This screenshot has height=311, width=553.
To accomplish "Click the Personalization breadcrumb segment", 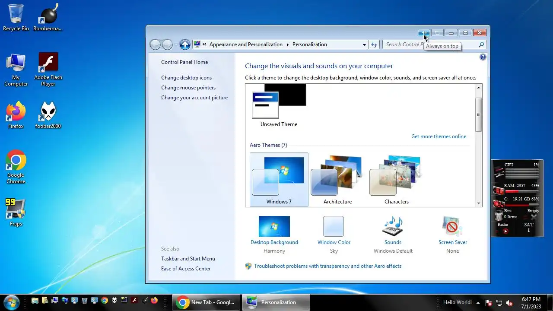I will pos(310,44).
